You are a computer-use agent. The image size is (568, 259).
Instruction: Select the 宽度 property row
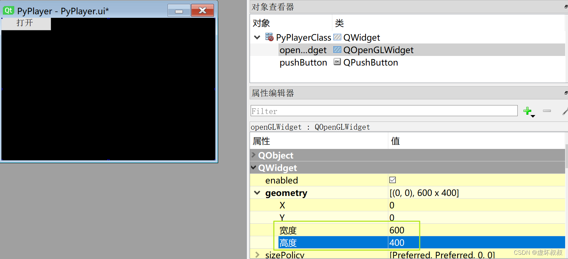(408, 230)
